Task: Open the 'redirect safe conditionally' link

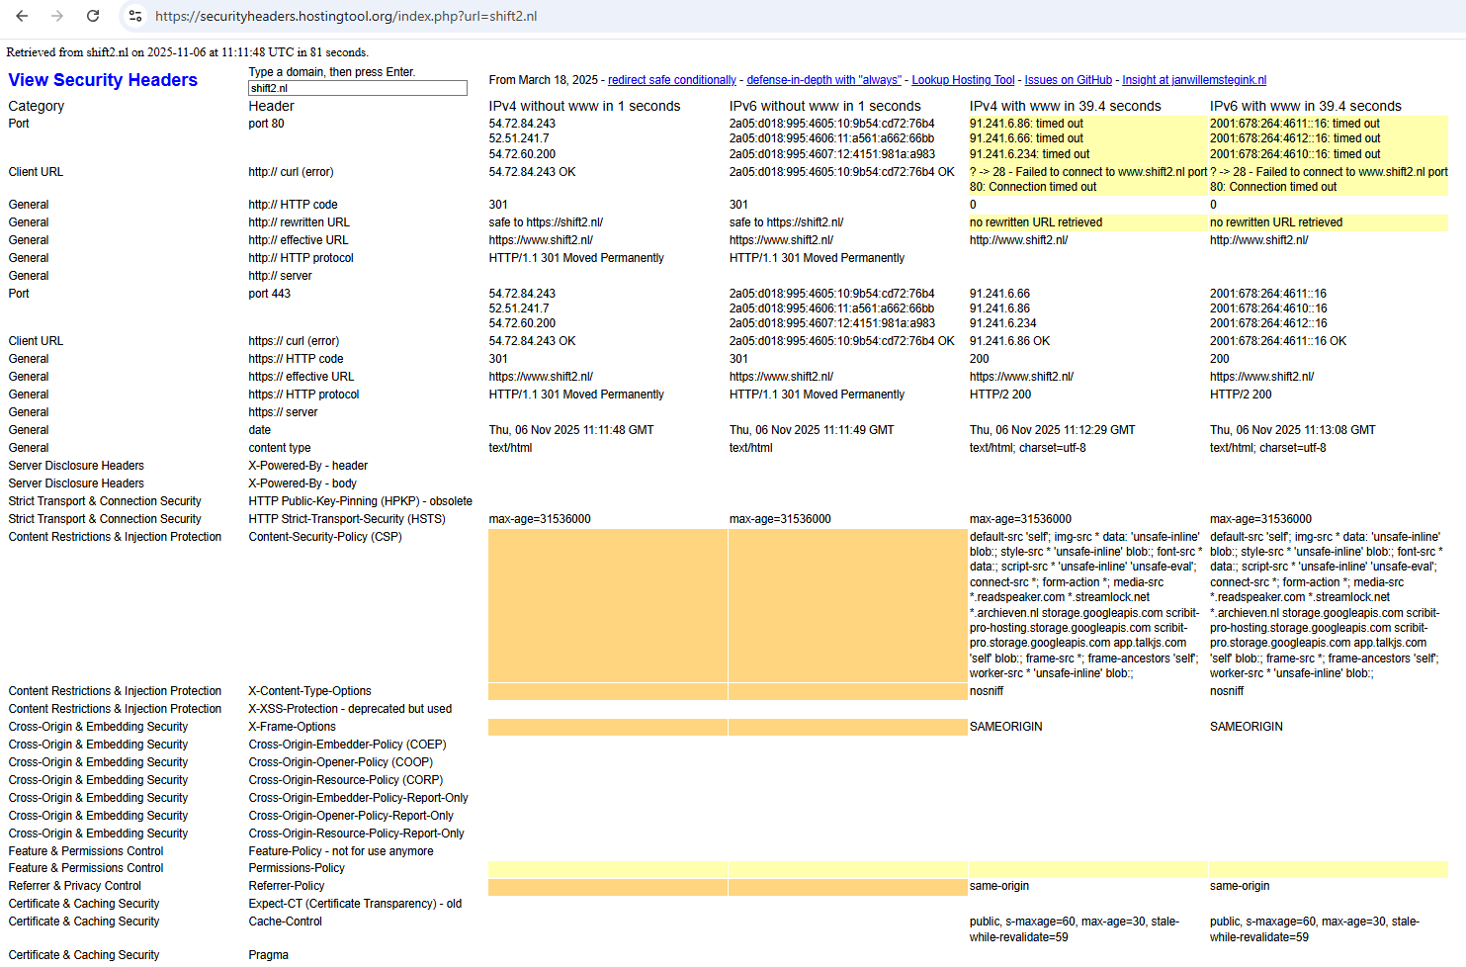Action: [x=671, y=80]
